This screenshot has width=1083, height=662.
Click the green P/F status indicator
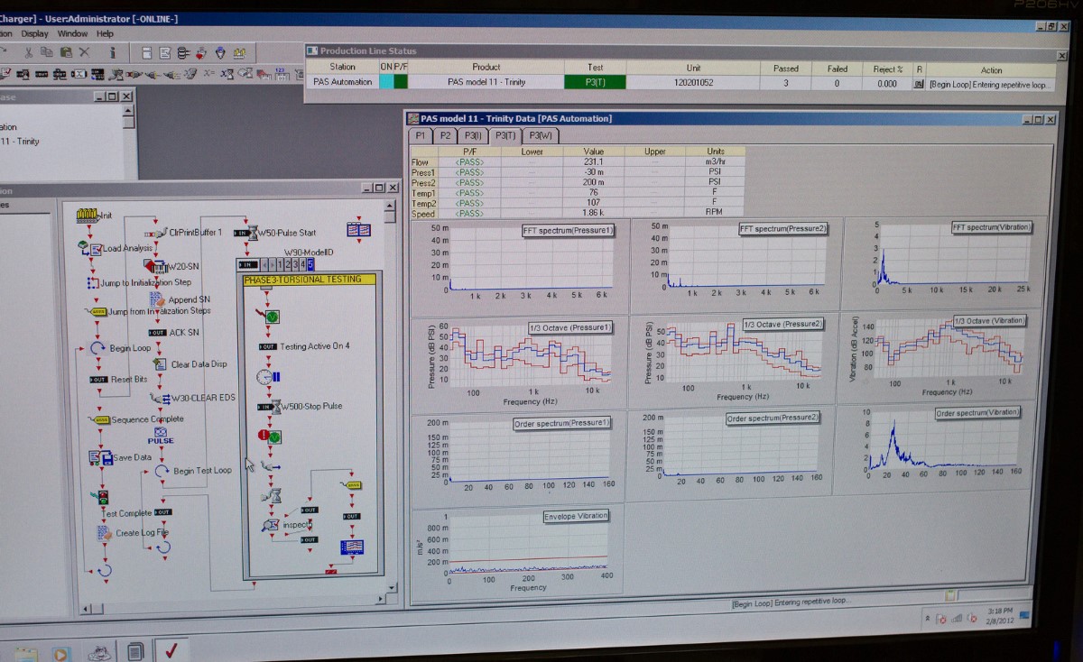click(x=401, y=82)
